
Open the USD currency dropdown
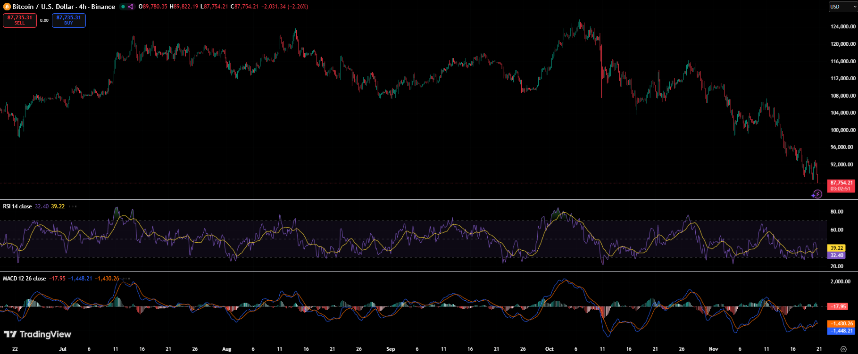842,7
